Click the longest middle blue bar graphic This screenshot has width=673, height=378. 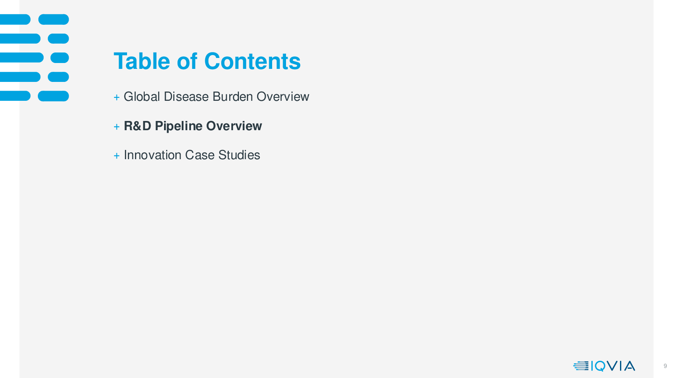(22, 58)
